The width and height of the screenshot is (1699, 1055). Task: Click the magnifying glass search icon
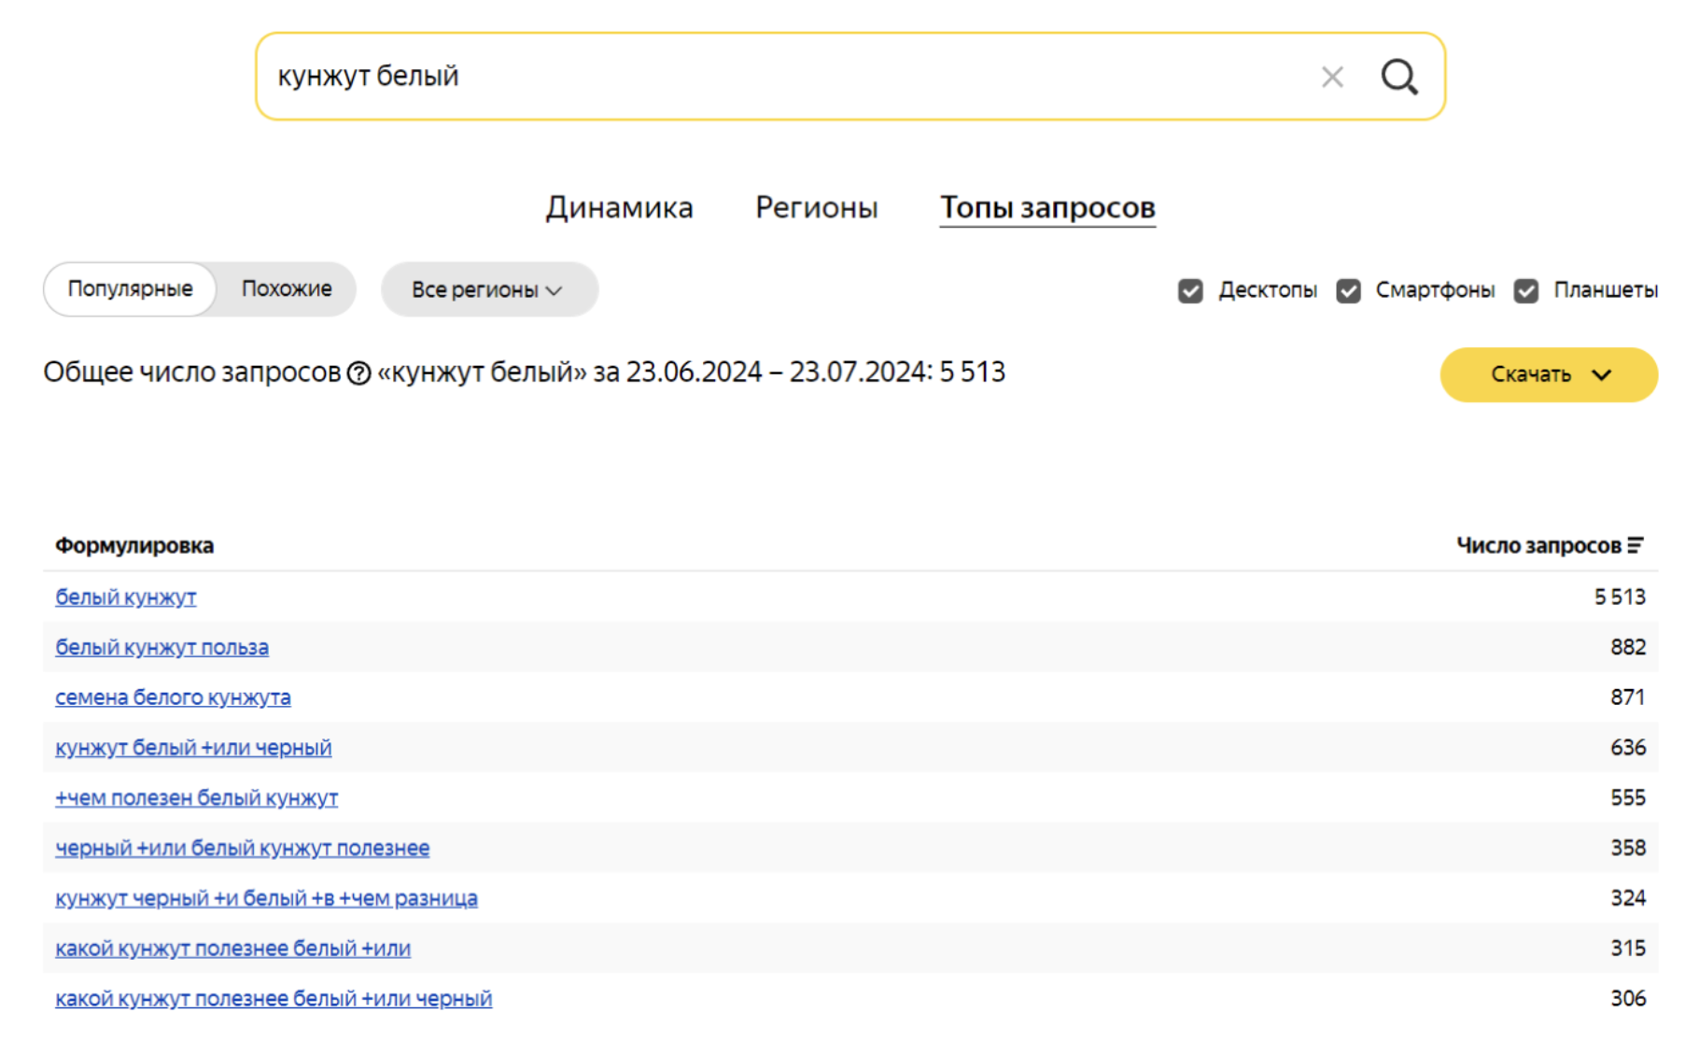[1399, 77]
